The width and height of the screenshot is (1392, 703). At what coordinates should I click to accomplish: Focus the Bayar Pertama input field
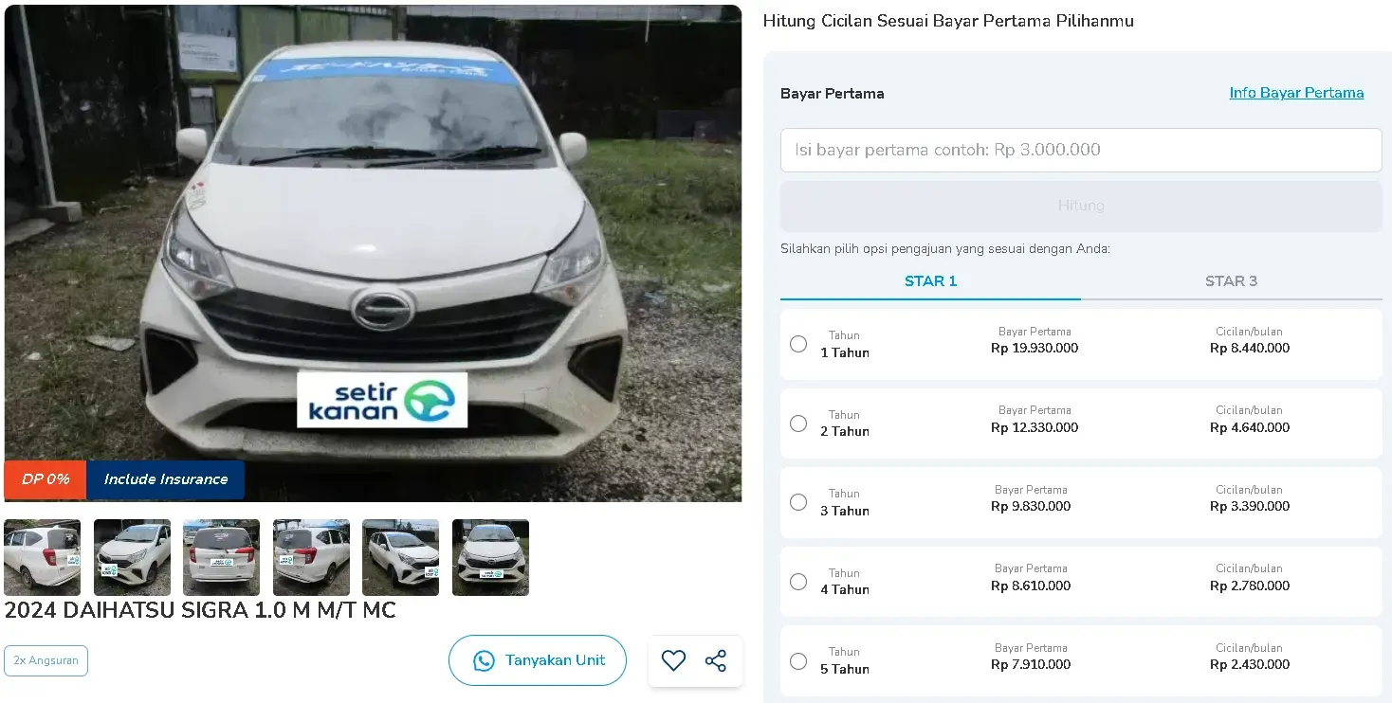[1081, 150]
